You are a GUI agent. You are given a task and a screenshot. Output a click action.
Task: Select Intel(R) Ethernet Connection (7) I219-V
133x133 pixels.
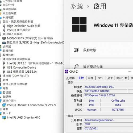coord(31,105)
